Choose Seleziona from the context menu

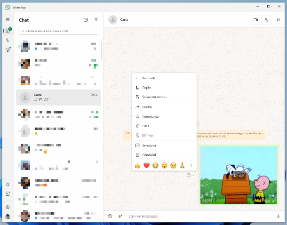click(x=164, y=145)
